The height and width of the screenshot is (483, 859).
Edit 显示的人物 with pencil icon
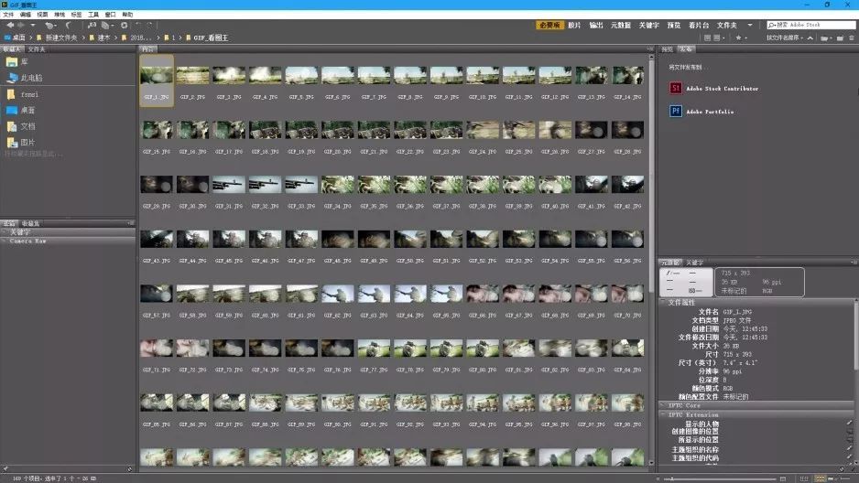click(x=849, y=424)
